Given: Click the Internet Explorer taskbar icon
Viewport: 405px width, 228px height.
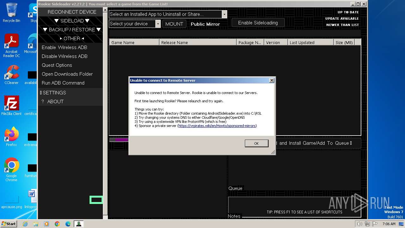Looking at the screenshot, I should pyautogui.click(x=25, y=224).
